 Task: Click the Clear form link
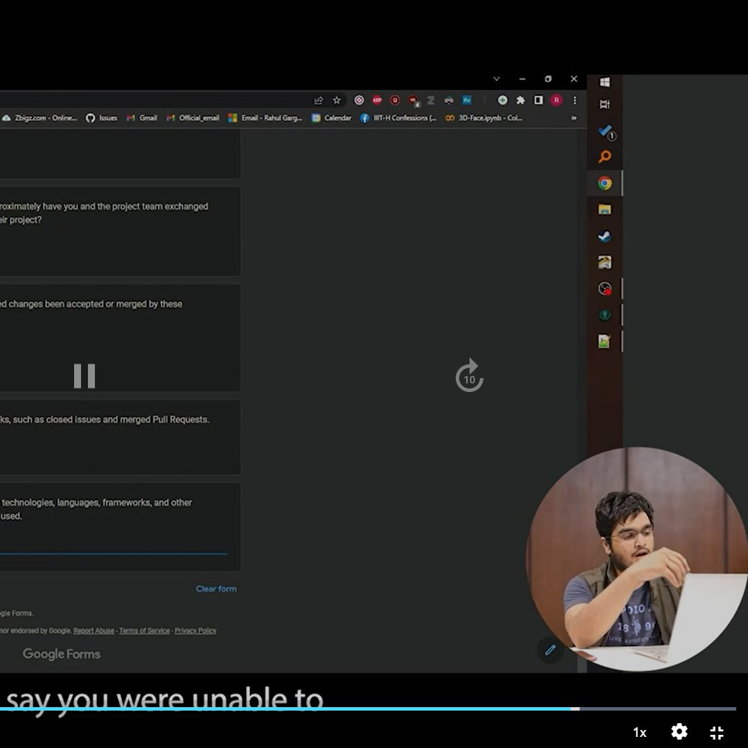[x=216, y=589]
